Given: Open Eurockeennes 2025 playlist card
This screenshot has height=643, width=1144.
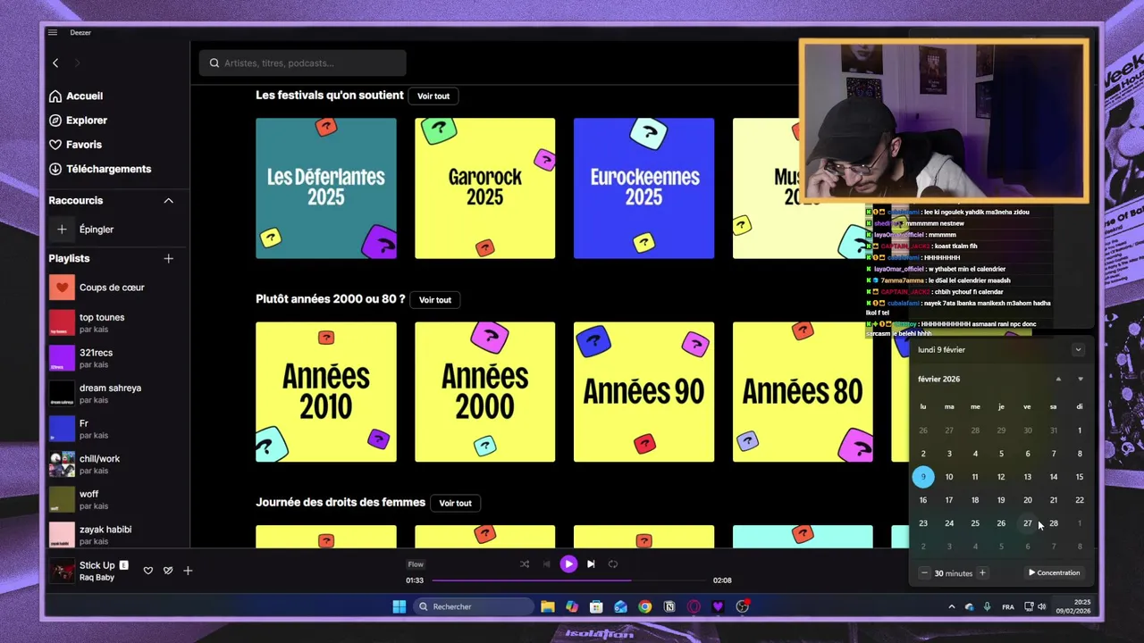Looking at the screenshot, I should tap(643, 188).
